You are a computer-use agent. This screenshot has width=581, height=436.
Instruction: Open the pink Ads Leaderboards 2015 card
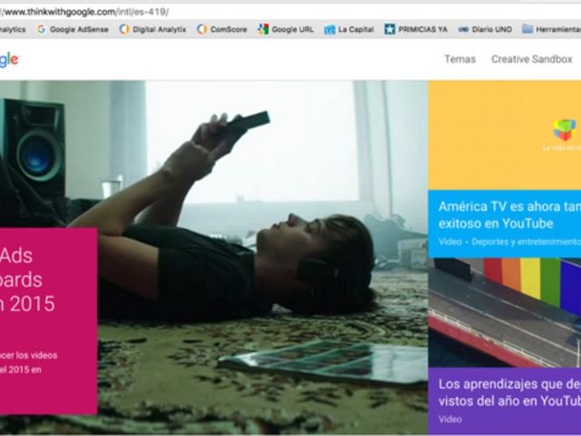tap(49, 321)
